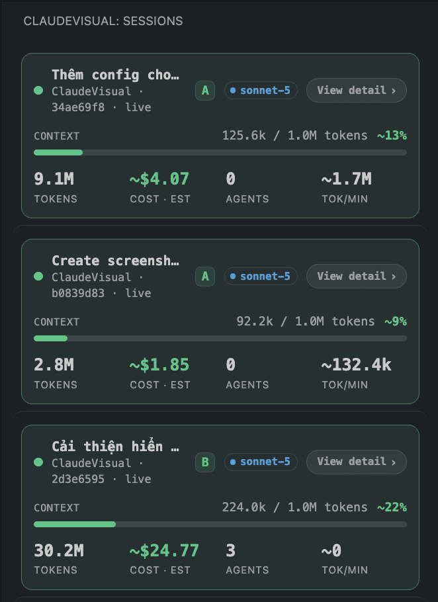Open View detail for Cải thiện hiển session
This screenshot has width=438, height=602.
click(356, 462)
